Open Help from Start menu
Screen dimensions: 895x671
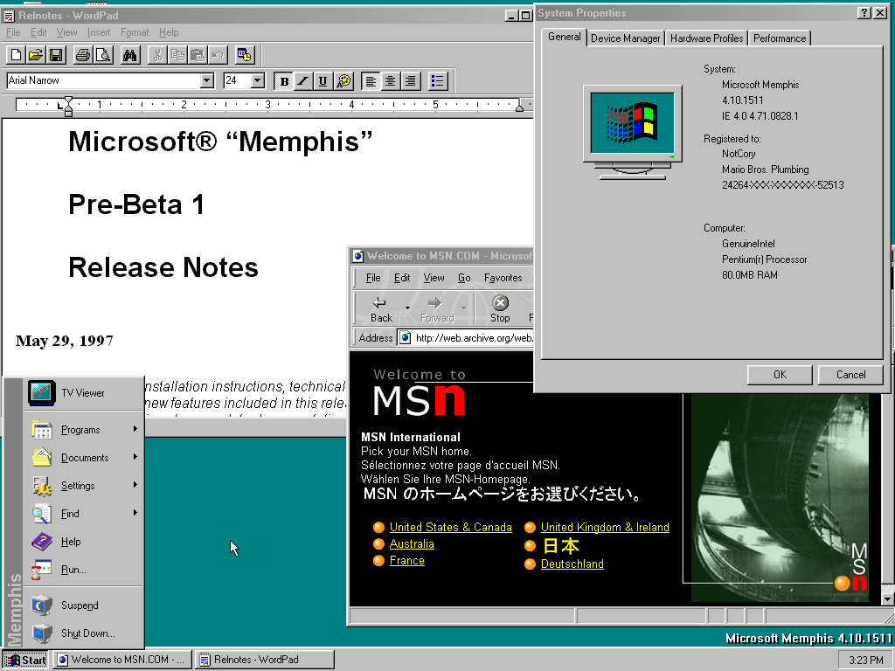83,542
